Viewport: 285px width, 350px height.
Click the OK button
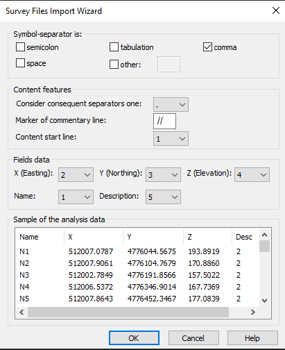pyautogui.click(x=134, y=338)
